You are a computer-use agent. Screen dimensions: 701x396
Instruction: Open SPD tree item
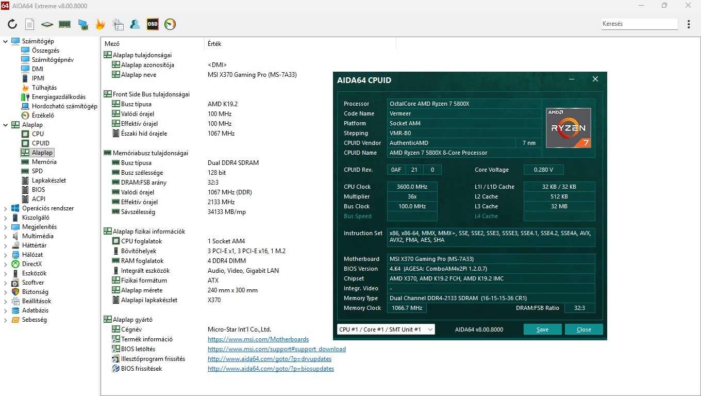click(x=37, y=171)
